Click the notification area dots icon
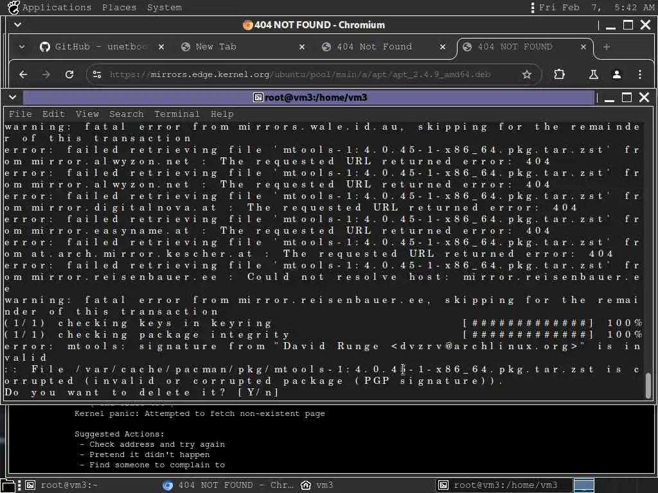 pyautogui.click(x=533, y=8)
